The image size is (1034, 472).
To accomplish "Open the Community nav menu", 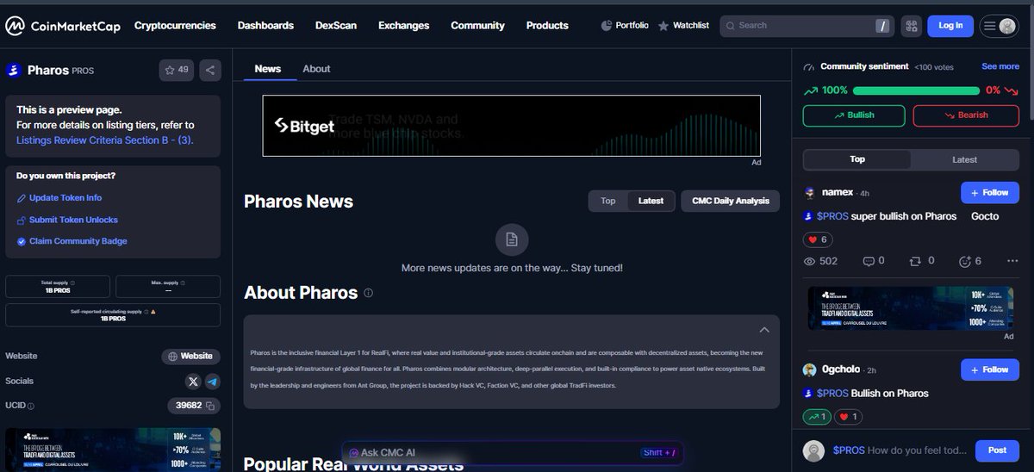I will pyautogui.click(x=477, y=26).
